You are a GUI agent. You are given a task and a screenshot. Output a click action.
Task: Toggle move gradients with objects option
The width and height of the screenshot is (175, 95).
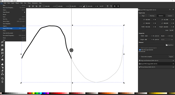click(115, 6)
